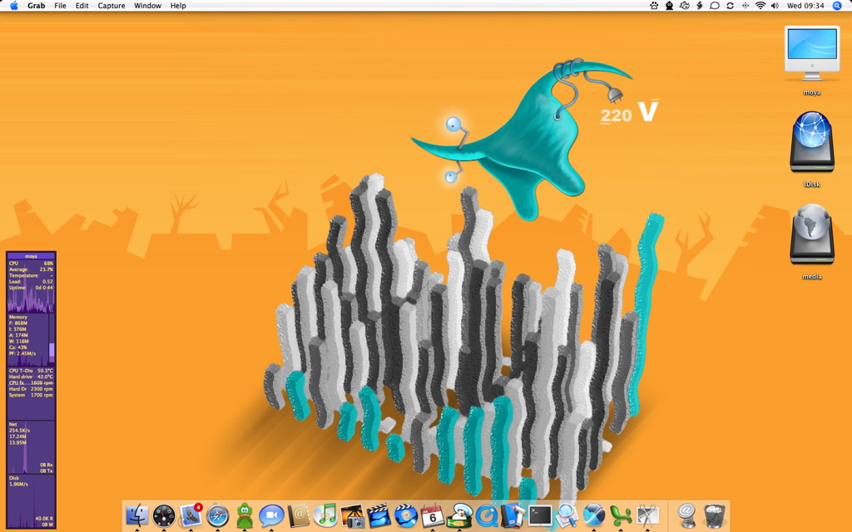Launch the penguin tuna can app
852x532 pixels.
coord(459,515)
